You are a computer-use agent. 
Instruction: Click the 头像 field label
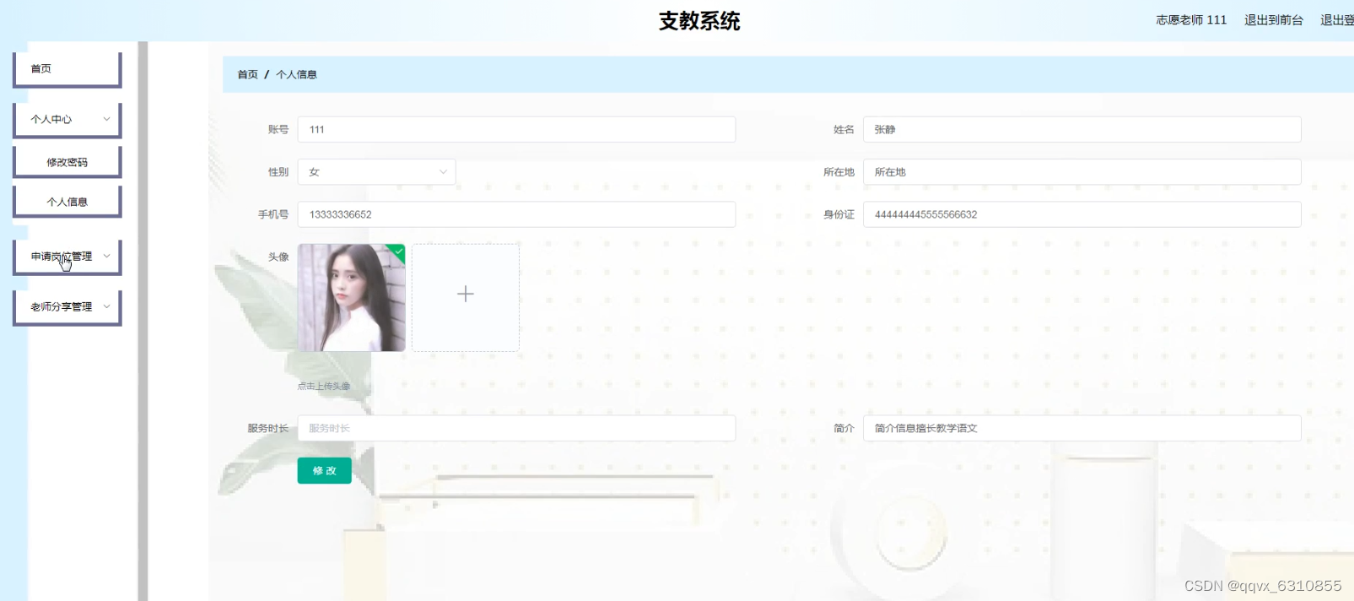pyautogui.click(x=278, y=257)
